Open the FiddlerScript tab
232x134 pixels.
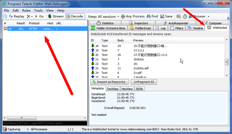coord(140,28)
